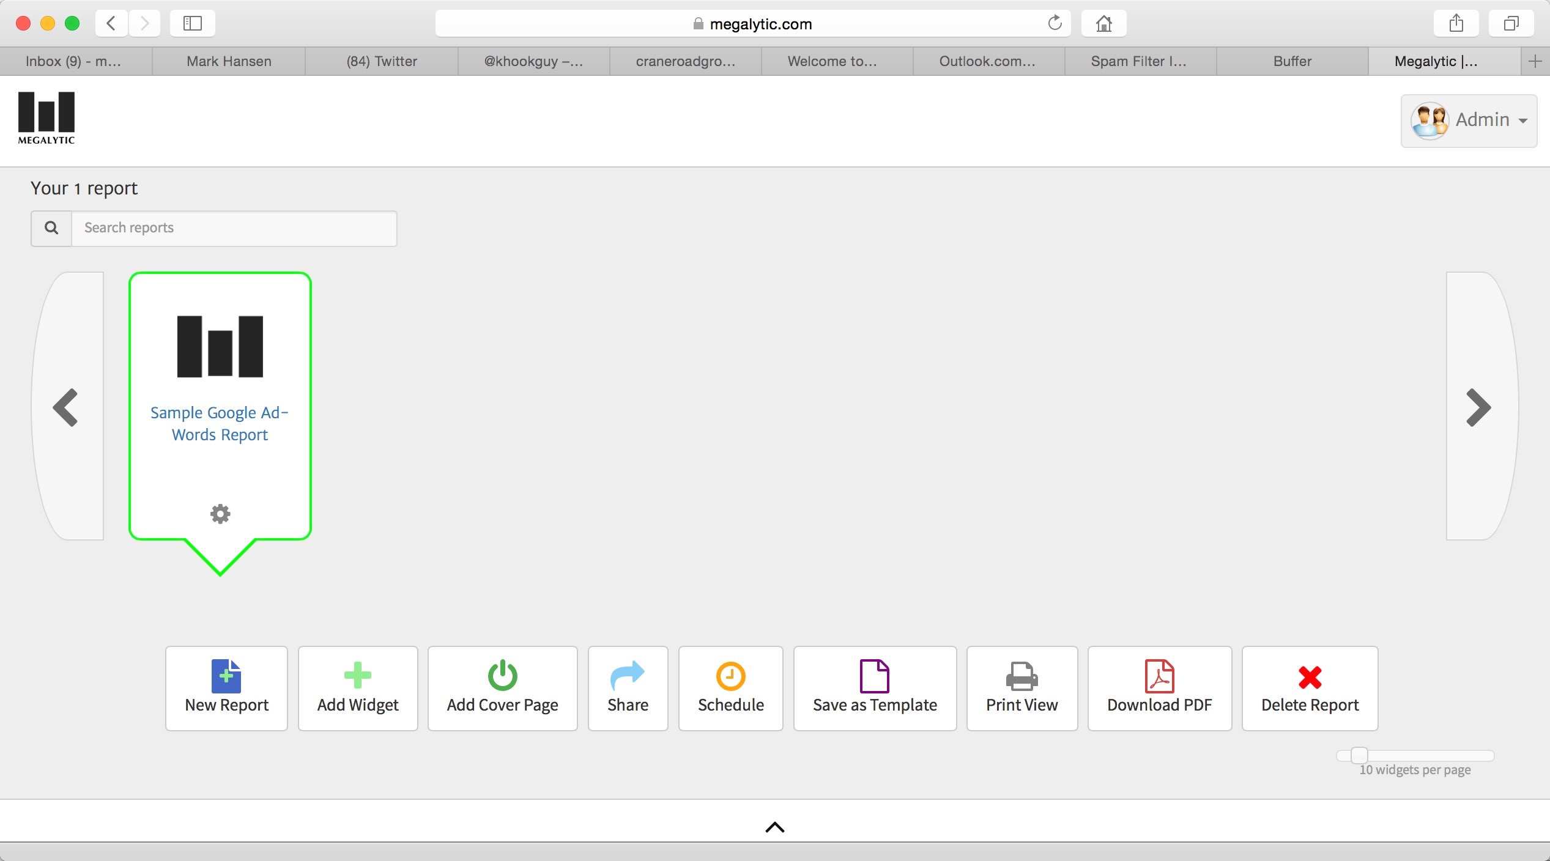Select the Megalytic browser tab
The image size is (1550, 861).
click(x=1444, y=61)
